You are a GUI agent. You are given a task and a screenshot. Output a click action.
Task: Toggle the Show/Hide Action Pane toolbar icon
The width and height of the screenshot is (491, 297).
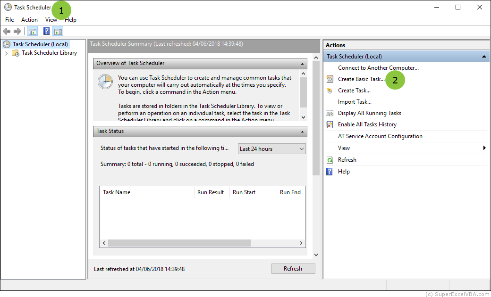tap(58, 31)
